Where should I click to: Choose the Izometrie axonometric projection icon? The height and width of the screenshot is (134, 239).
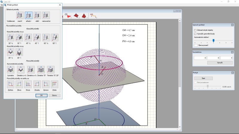point(10,70)
